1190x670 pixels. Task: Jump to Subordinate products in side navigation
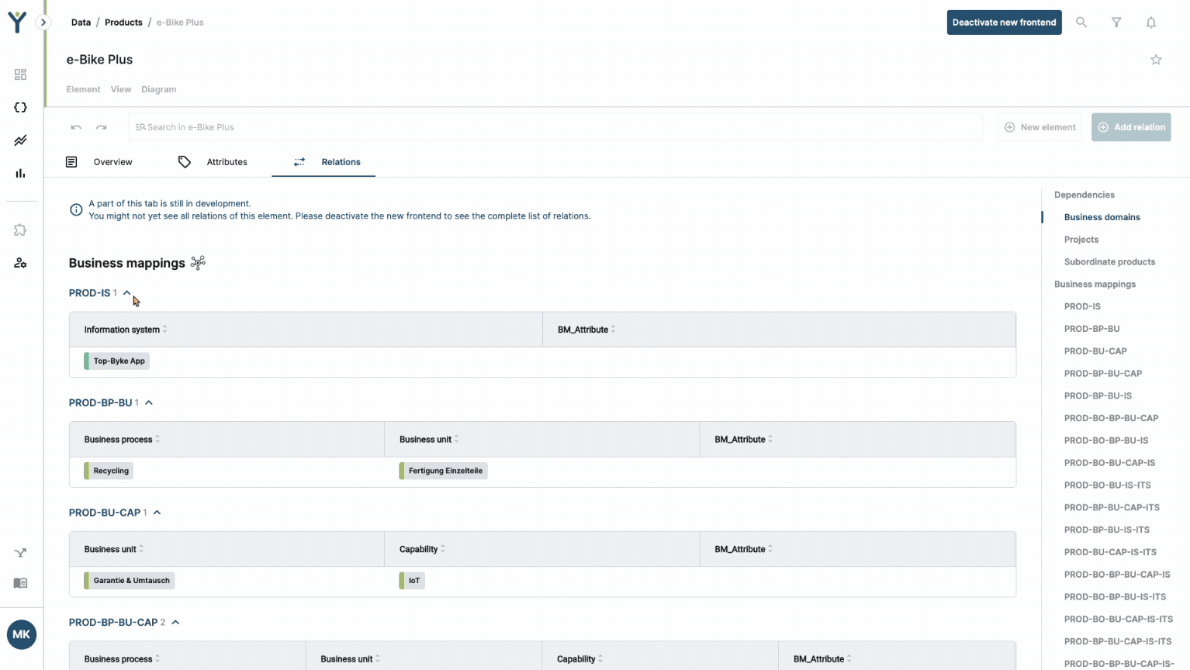pyautogui.click(x=1109, y=262)
